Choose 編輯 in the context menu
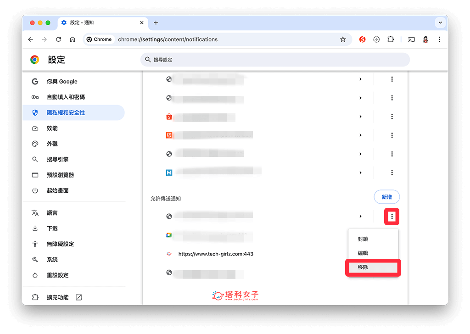This screenshot has height=334, width=470. (x=373, y=253)
